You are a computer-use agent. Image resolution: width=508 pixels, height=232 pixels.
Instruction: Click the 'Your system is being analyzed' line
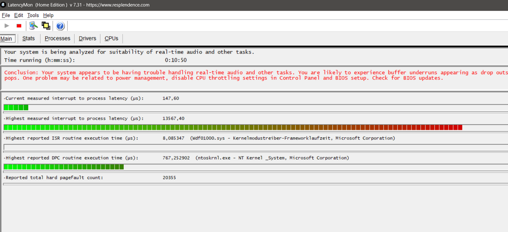point(129,52)
